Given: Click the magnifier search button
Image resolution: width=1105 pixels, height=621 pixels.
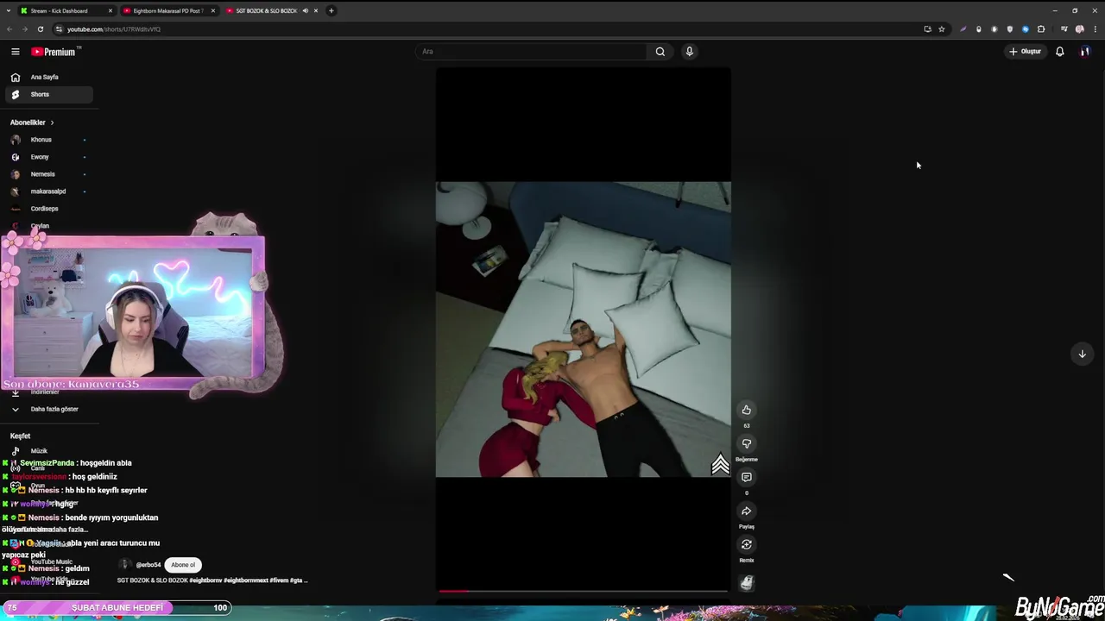Looking at the screenshot, I should pos(660,52).
